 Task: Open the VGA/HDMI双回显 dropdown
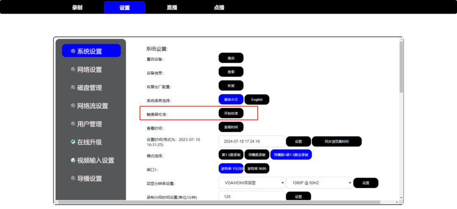click(252, 183)
